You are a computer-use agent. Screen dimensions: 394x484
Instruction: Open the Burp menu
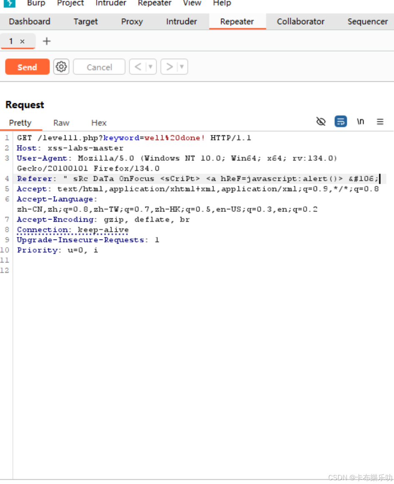[36, 3]
